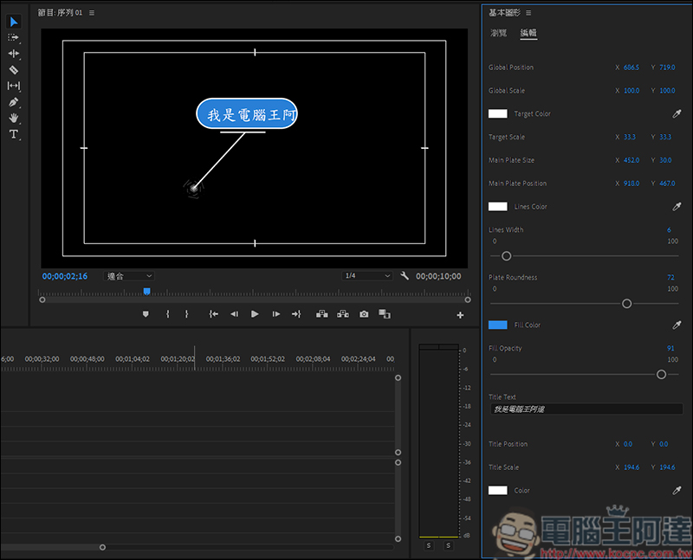Click Main Plate Size X value 452.0

[631, 160]
